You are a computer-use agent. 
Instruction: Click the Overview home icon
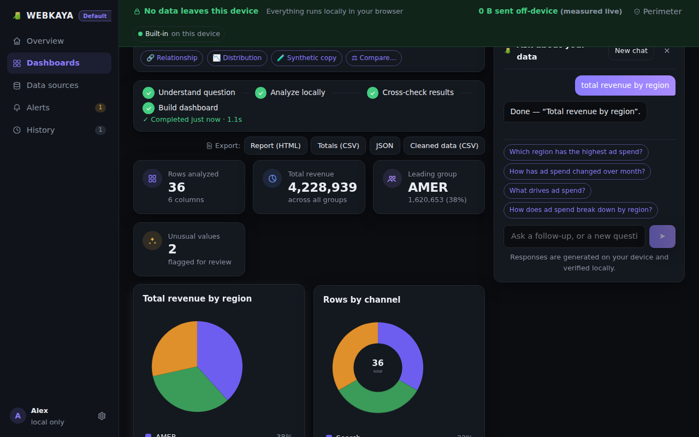(17, 41)
